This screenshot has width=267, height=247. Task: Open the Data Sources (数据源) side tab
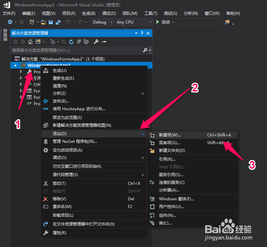point(5,35)
